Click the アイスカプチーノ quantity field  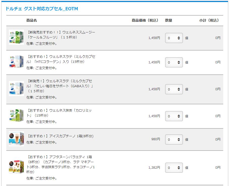[174, 139]
